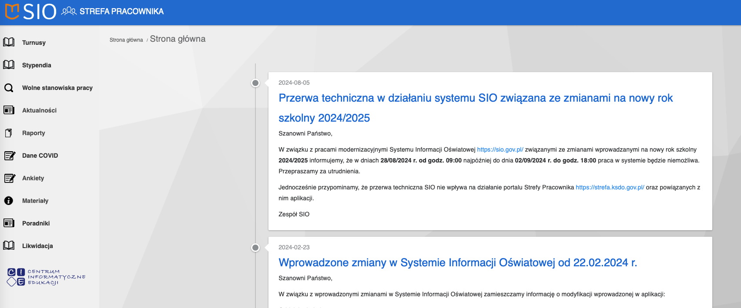The image size is (741, 308).
Task: Click the Zespół SIO signature text
Action: point(294,214)
